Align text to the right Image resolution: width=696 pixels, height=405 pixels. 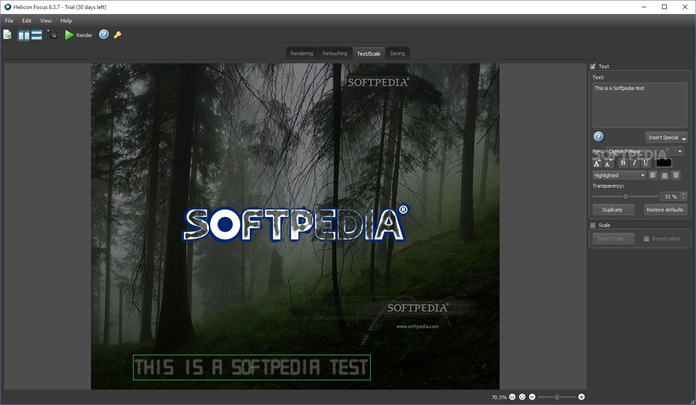pos(676,175)
